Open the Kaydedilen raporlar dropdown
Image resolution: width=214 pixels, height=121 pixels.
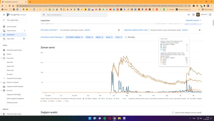click(x=193, y=20)
